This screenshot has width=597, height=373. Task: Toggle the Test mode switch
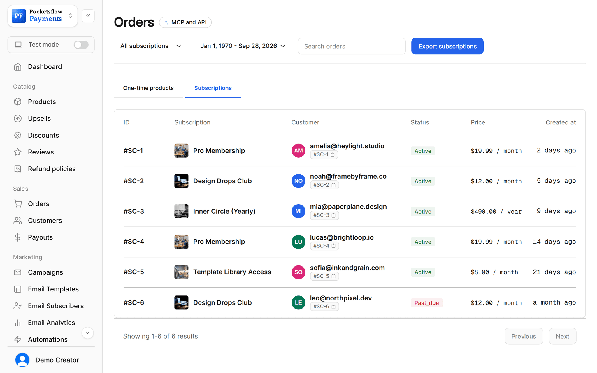point(81,45)
